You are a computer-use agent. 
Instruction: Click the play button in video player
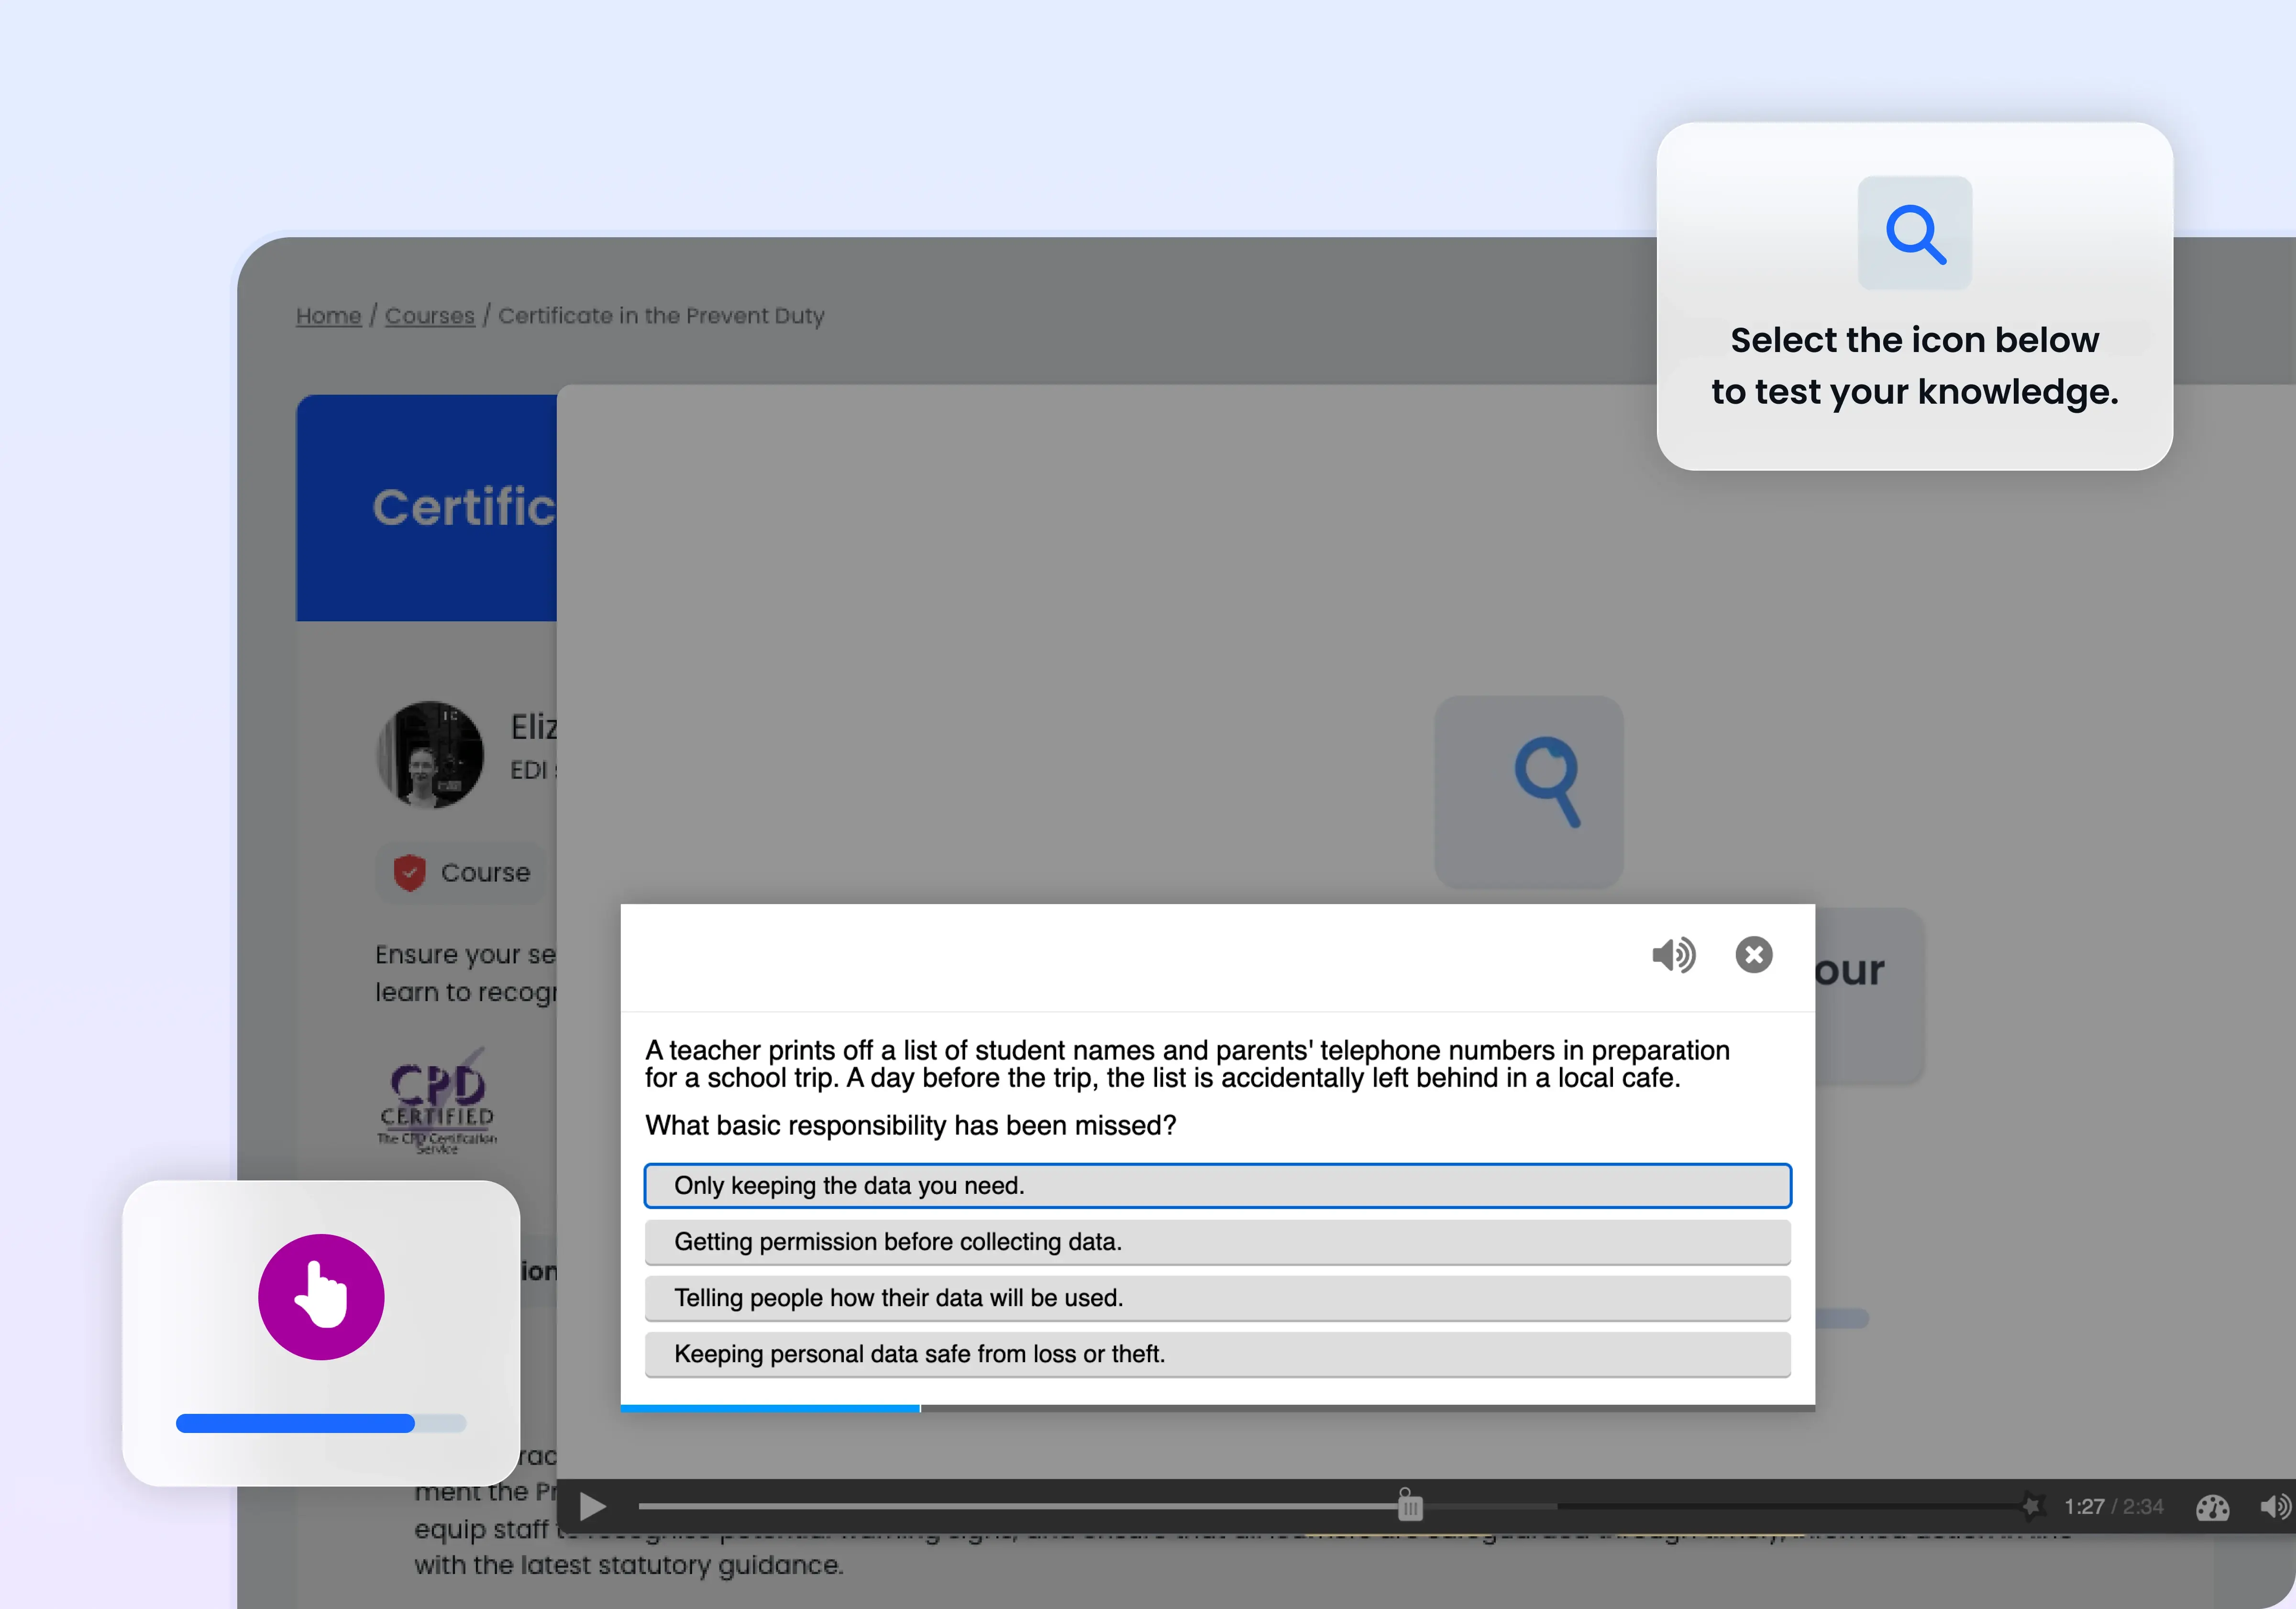593,1506
